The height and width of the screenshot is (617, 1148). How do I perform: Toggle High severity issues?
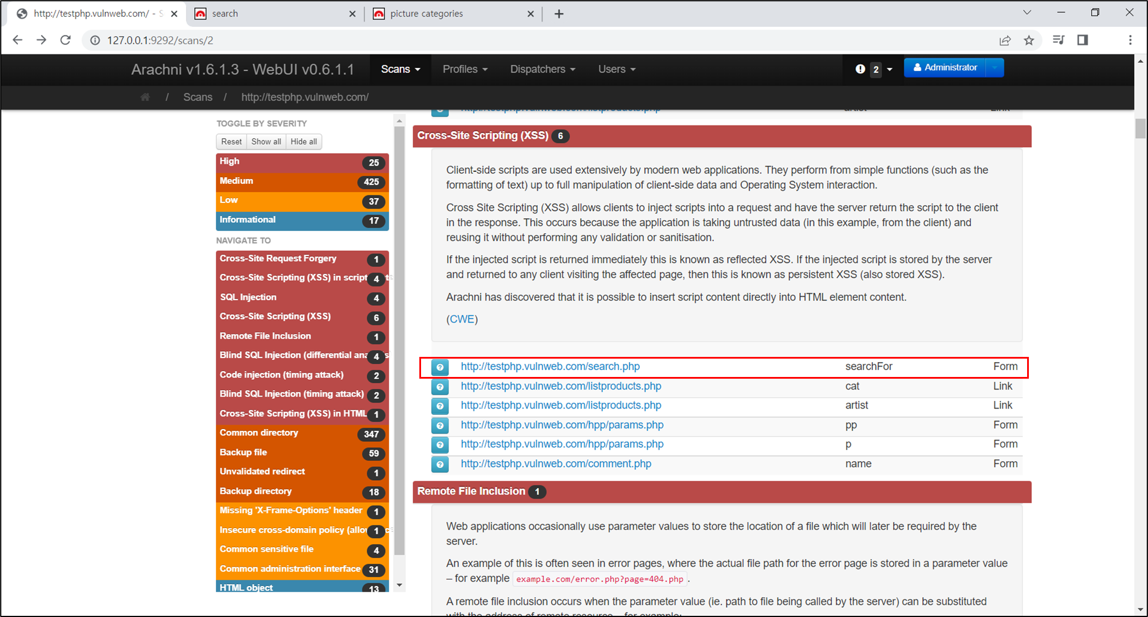[x=302, y=162]
